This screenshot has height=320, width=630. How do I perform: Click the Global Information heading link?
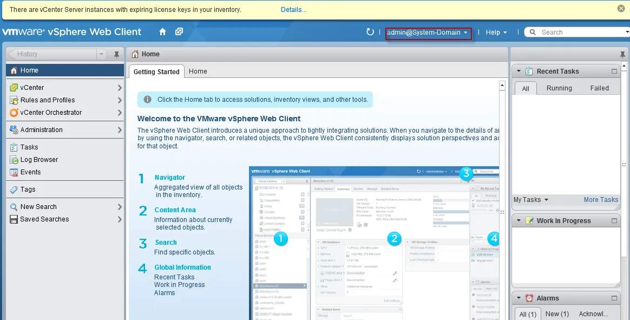point(183,267)
